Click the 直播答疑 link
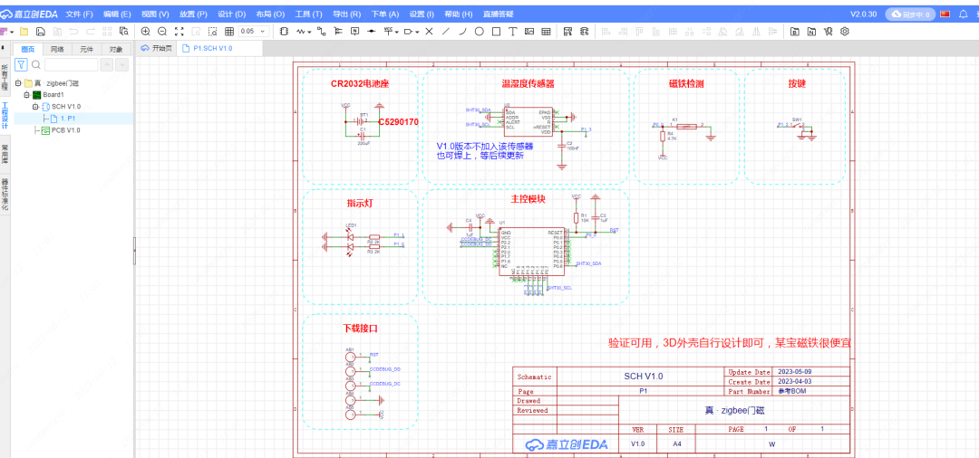This screenshot has height=458, width=979. pyautogui.click(x=499, y=14)
